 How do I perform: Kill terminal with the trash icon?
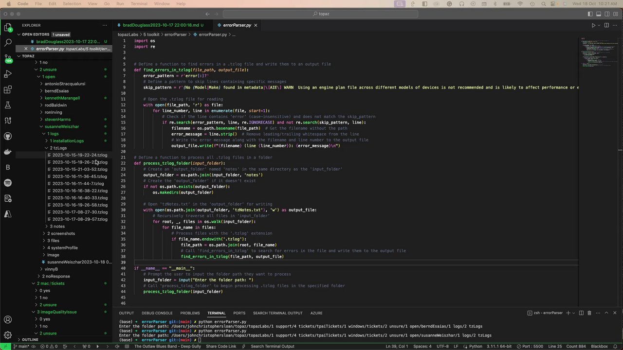(589, 313)
